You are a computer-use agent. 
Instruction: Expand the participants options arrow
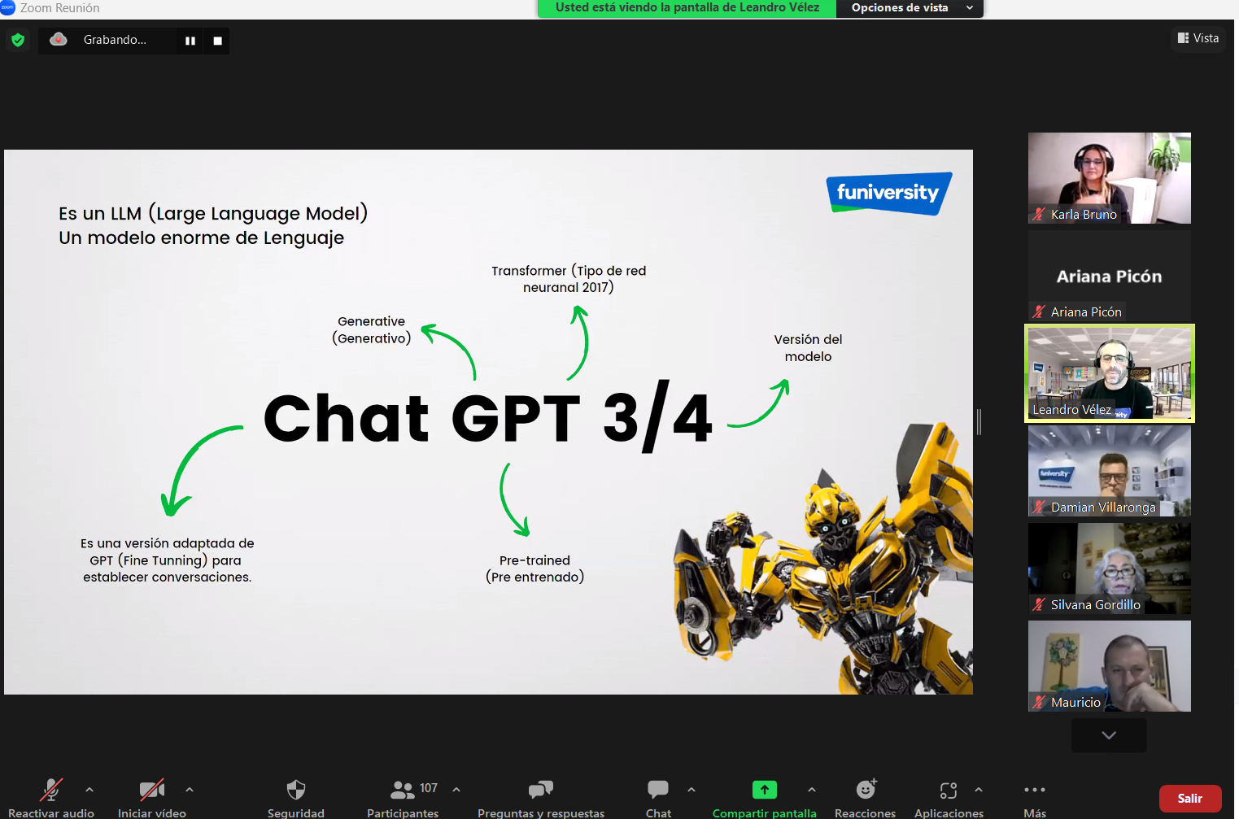(x=456, y=790)
